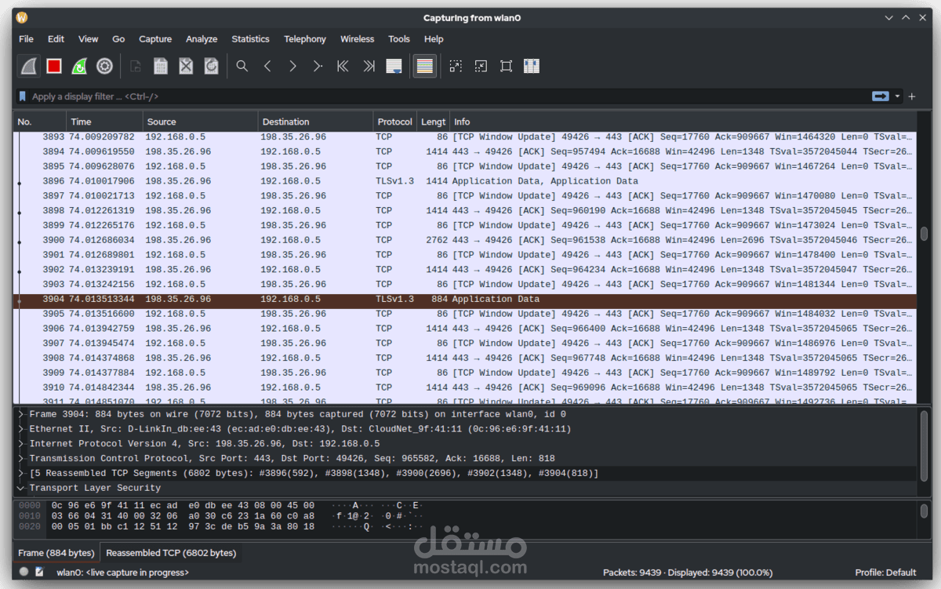Click into the display filter field
The height and width of the screenshot is (589, 941).
tap(447, 96)
